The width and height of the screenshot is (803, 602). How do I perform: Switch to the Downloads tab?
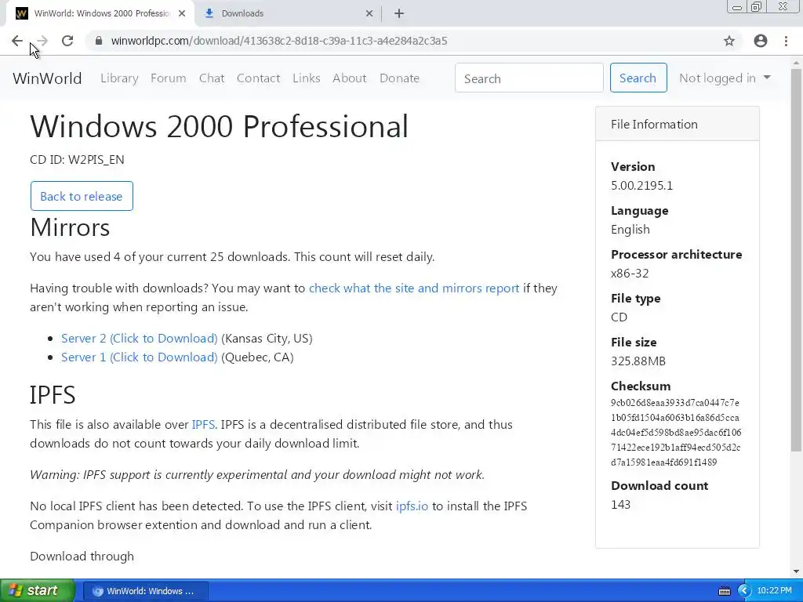tap(288, 14)
